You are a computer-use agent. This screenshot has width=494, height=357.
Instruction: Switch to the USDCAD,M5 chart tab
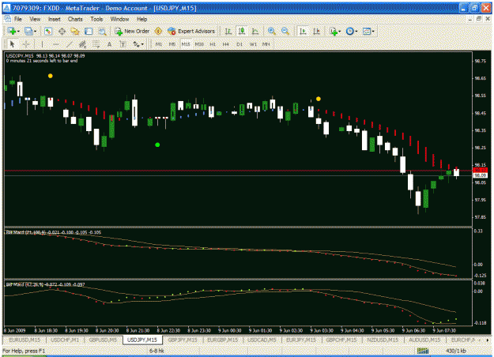(262, 340)
